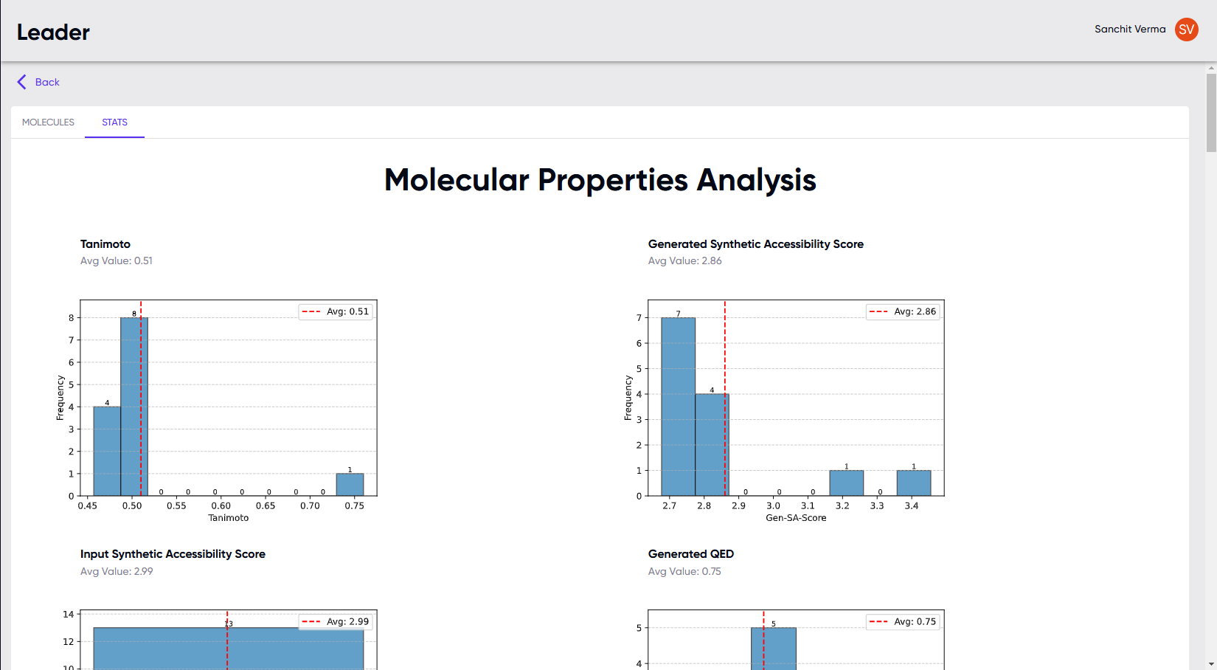Click the 'Avg: 2.99' legend entry
The height and width of the screenshot is (670, 1217).
336,622
